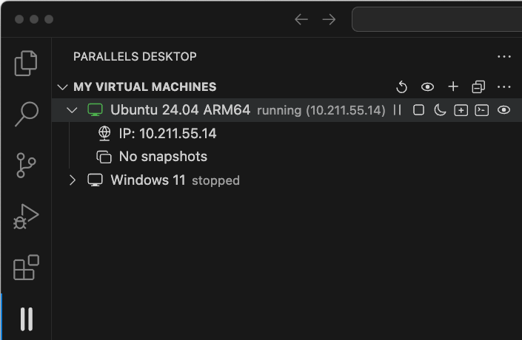Viewport: 522px width, 340px height.
Task: Go back with the left arrow
Action: click(301, 19)
